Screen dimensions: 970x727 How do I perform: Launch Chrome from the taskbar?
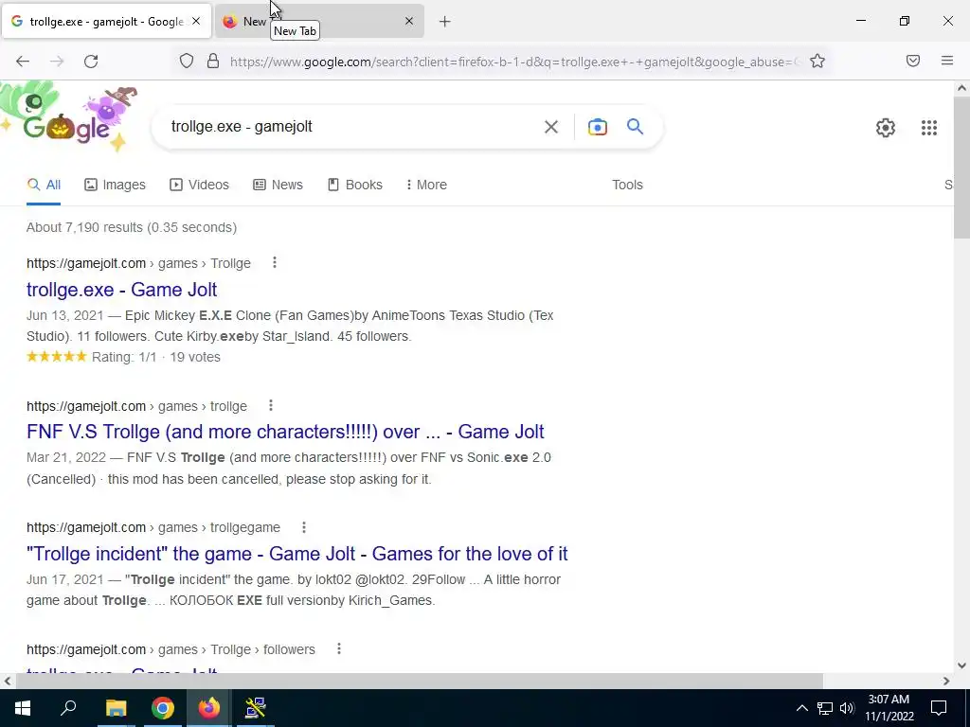point(162,707)
